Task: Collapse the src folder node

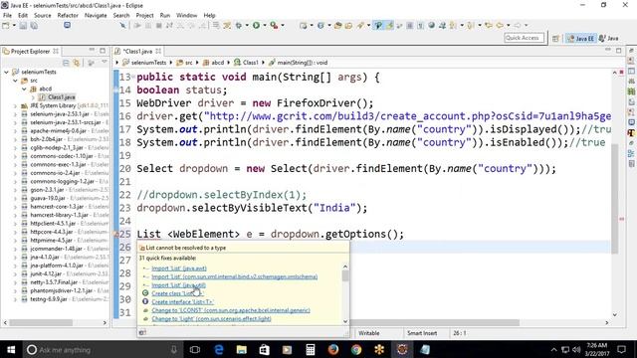Action: [x=16, y=81]
